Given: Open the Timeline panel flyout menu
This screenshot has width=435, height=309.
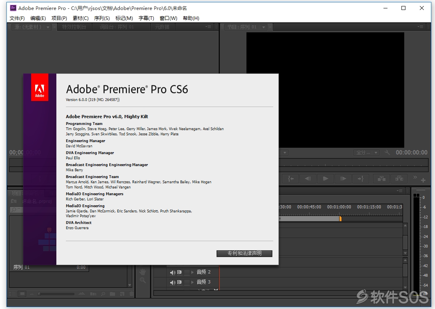Looking at the screenshot, I should 399,190.
